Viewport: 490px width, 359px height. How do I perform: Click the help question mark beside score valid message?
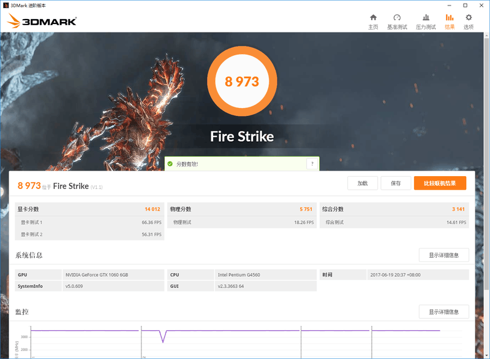click(x=312, y=164)
